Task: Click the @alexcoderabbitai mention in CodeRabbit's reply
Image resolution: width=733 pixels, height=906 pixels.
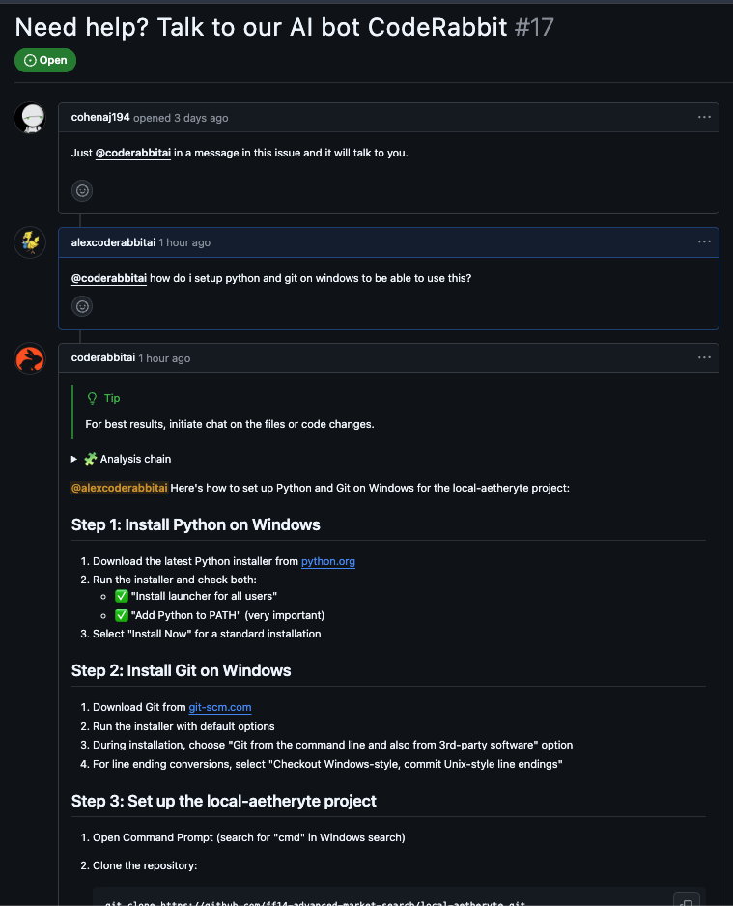Action: pos(119,488)
